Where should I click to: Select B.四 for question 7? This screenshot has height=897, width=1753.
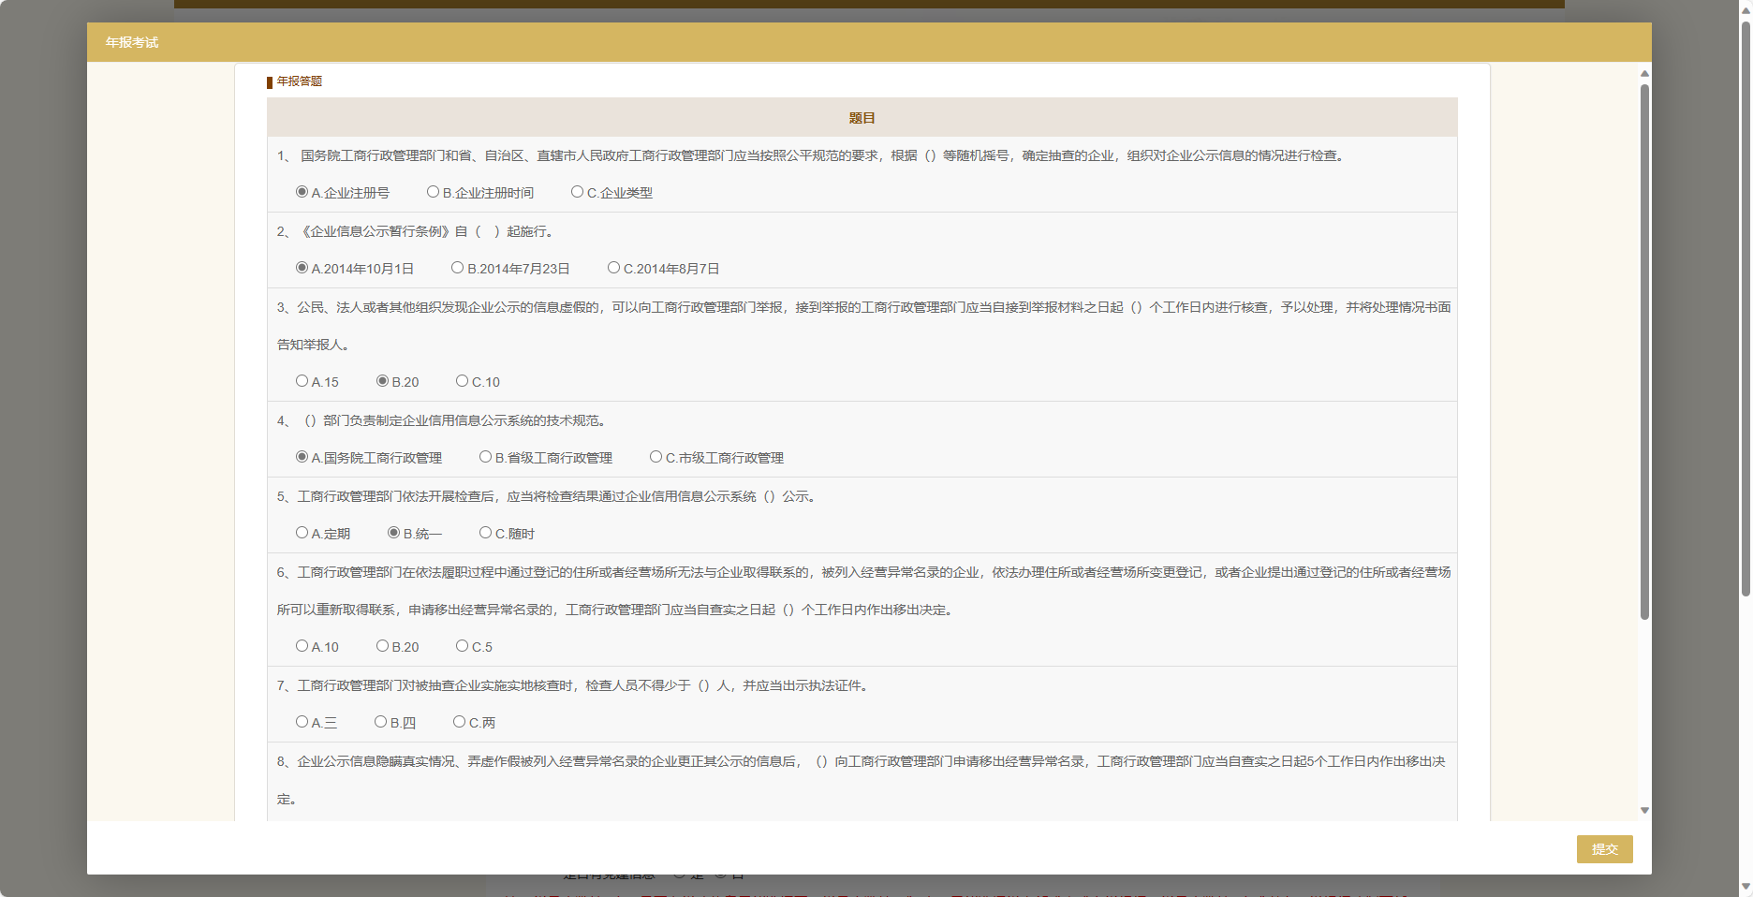click(x=380, y=722)
